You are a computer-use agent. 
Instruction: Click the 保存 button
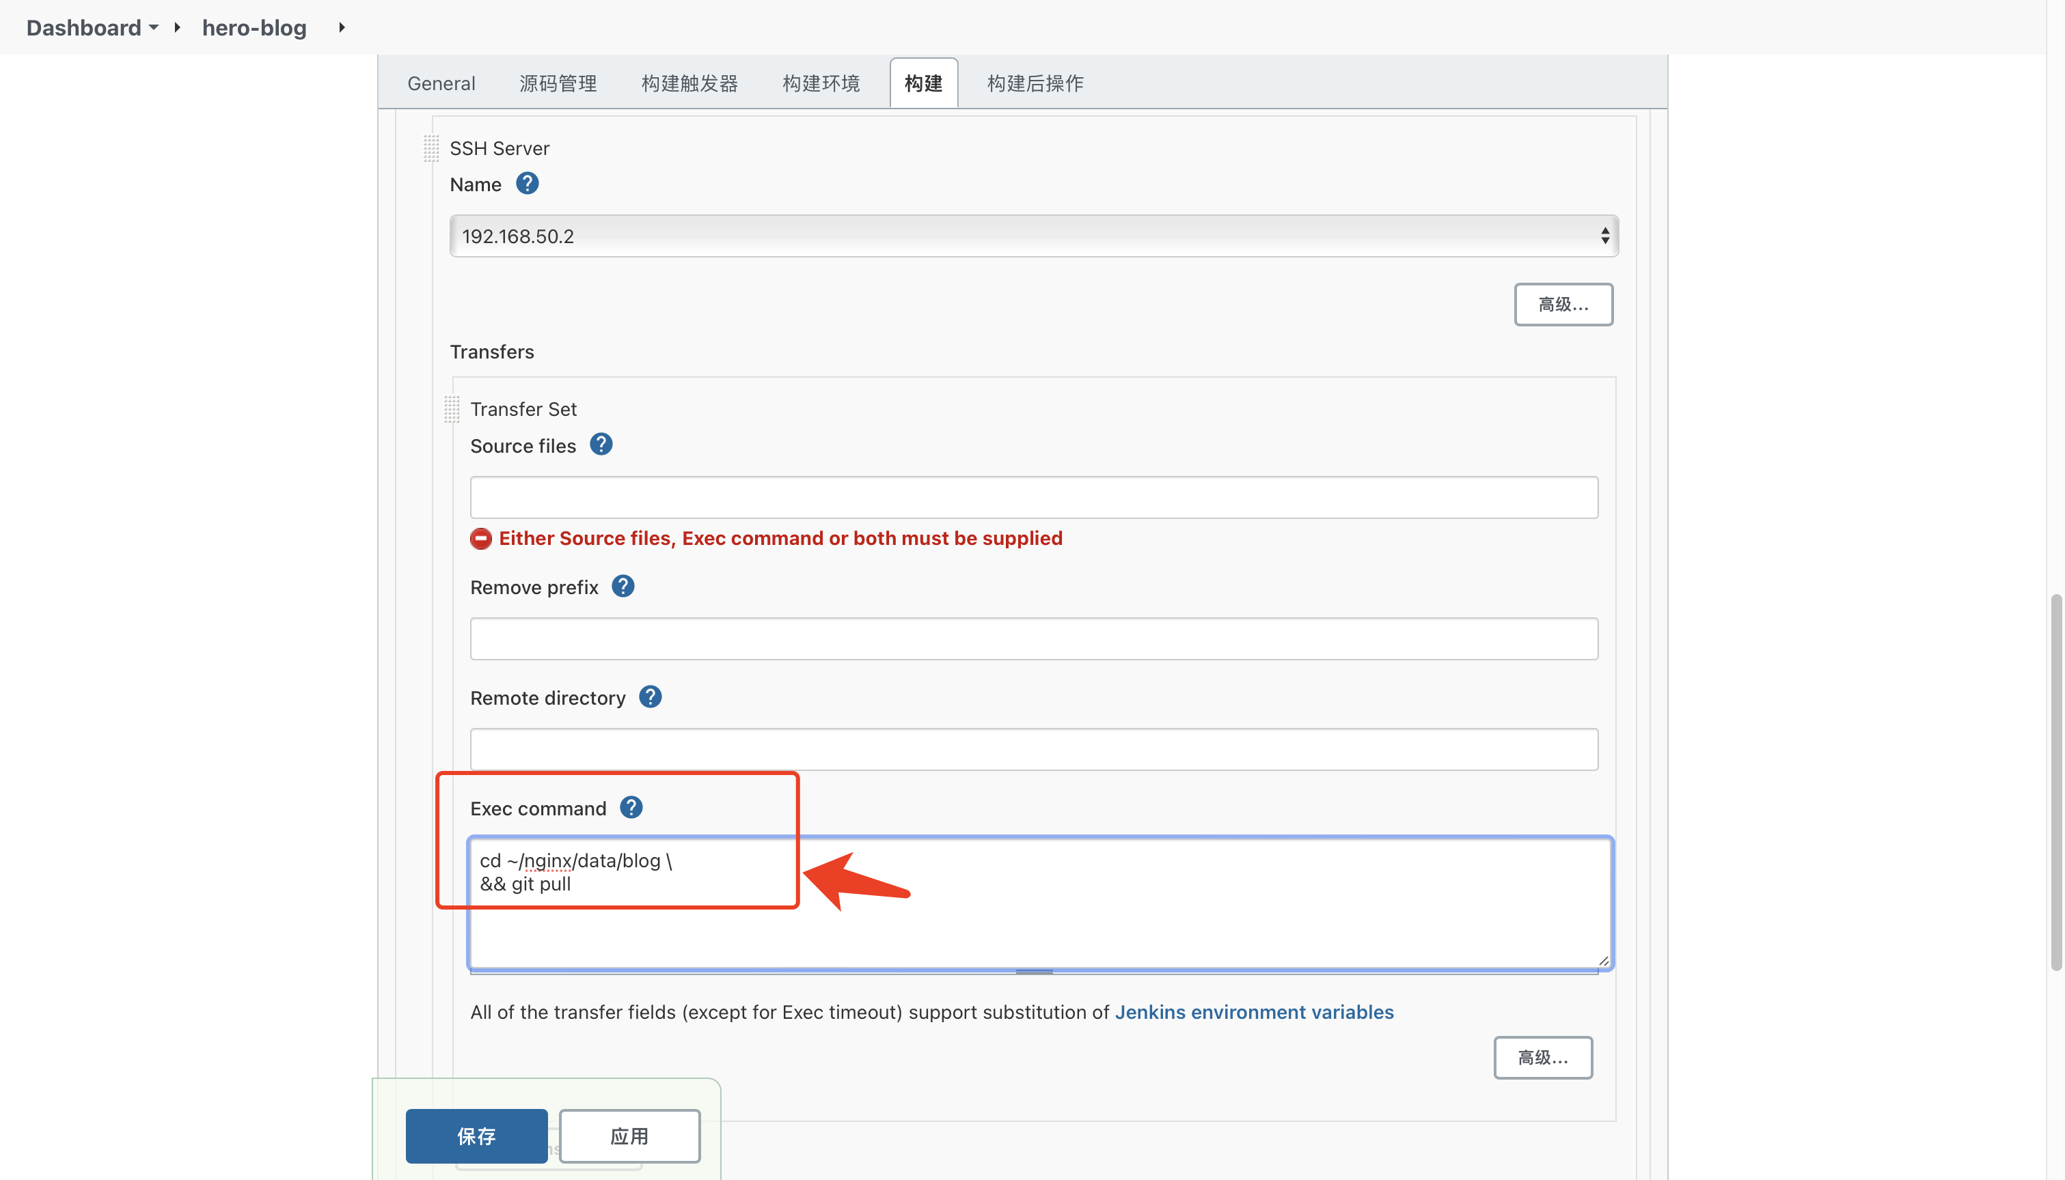(476, 1136)
